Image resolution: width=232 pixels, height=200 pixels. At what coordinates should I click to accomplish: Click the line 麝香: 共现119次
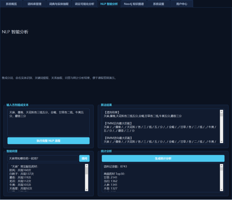20,177
